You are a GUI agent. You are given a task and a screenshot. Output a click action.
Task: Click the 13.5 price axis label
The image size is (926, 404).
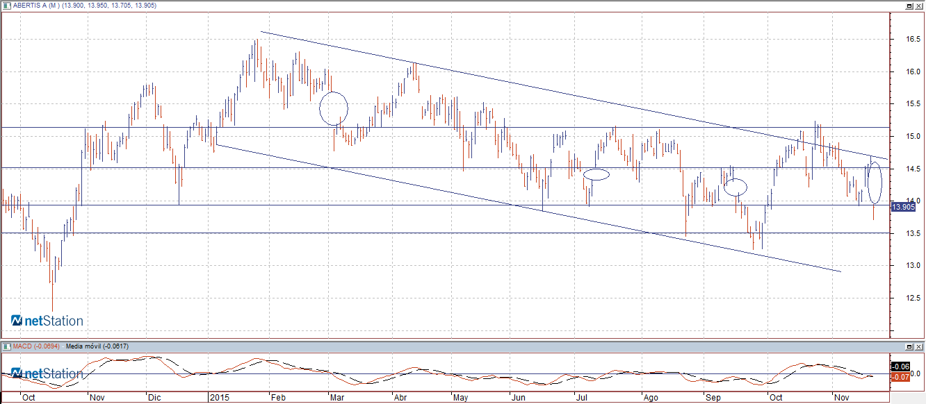pos(913,233)
